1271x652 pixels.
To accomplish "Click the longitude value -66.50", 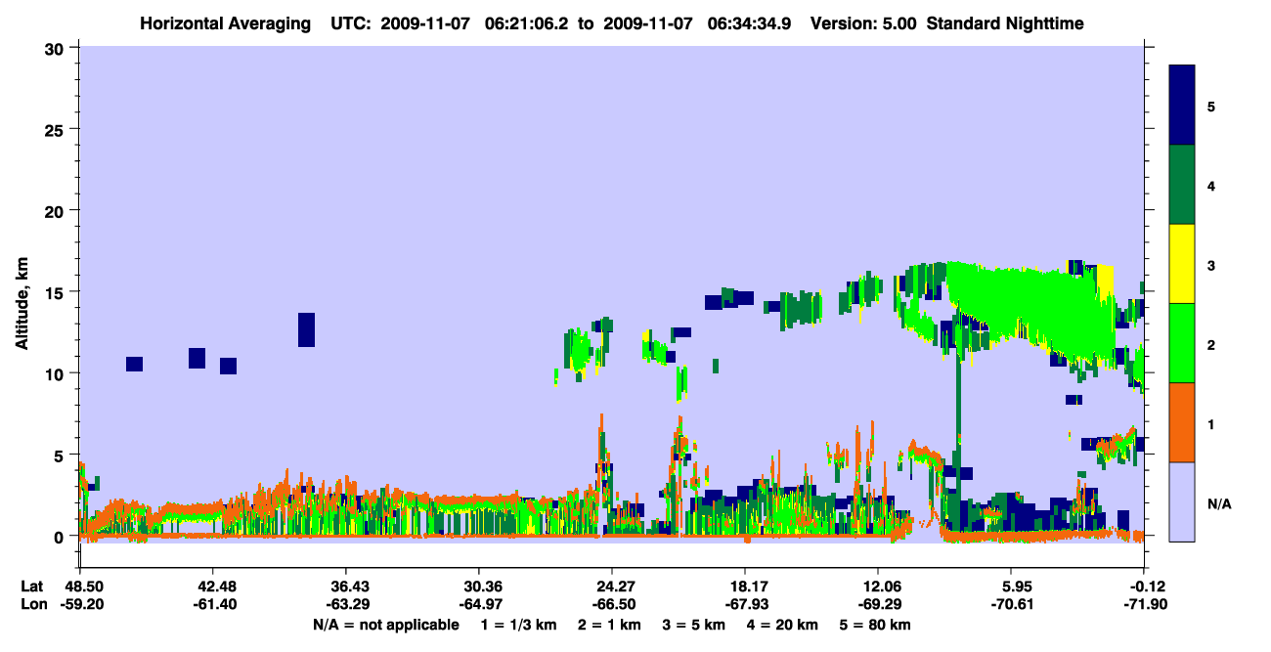I will click(x=612, y=604).
